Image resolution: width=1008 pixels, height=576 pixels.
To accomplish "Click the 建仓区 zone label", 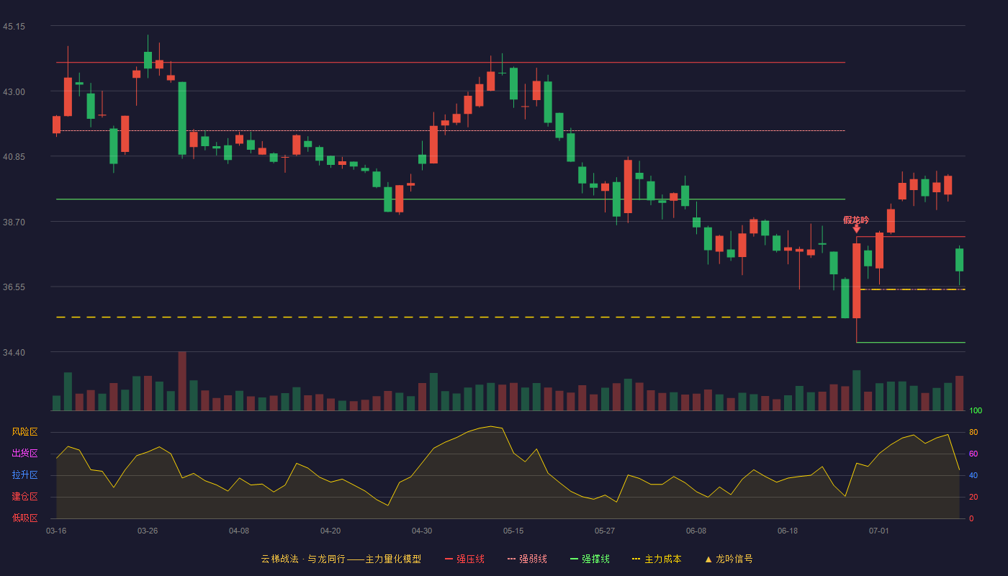I will click(24, 497).
